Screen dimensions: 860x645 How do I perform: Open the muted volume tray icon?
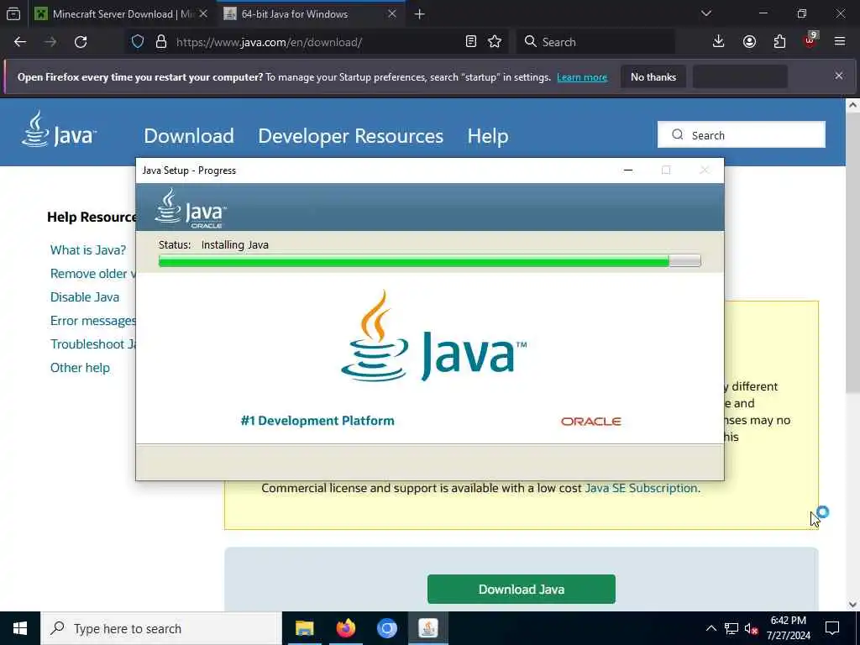(751, 628)
